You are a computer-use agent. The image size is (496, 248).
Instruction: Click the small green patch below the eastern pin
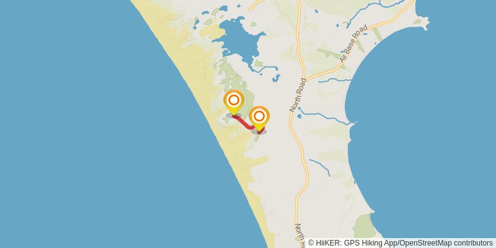tap(257, 138)
